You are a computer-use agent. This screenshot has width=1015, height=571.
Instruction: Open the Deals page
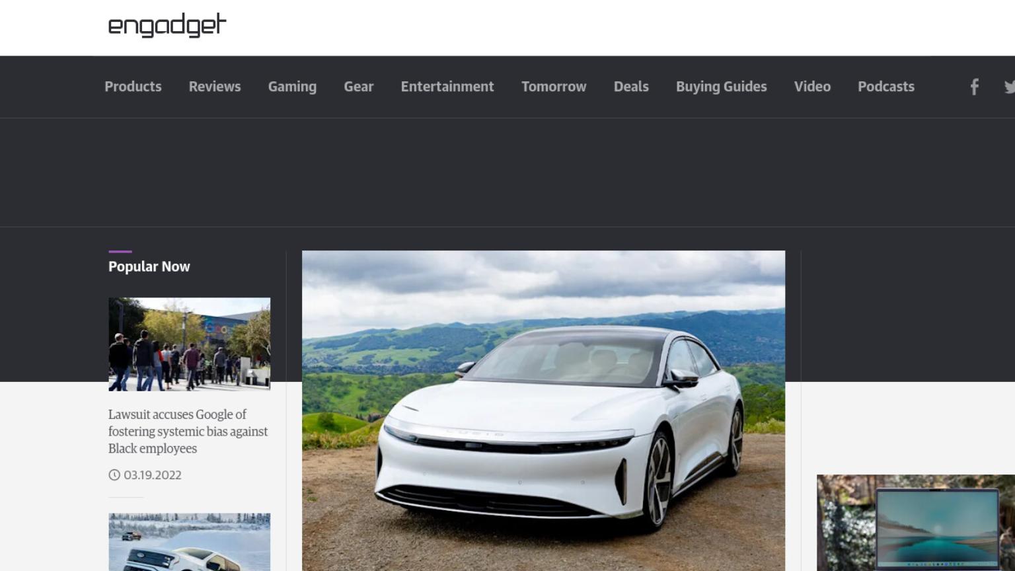(631, 87)
